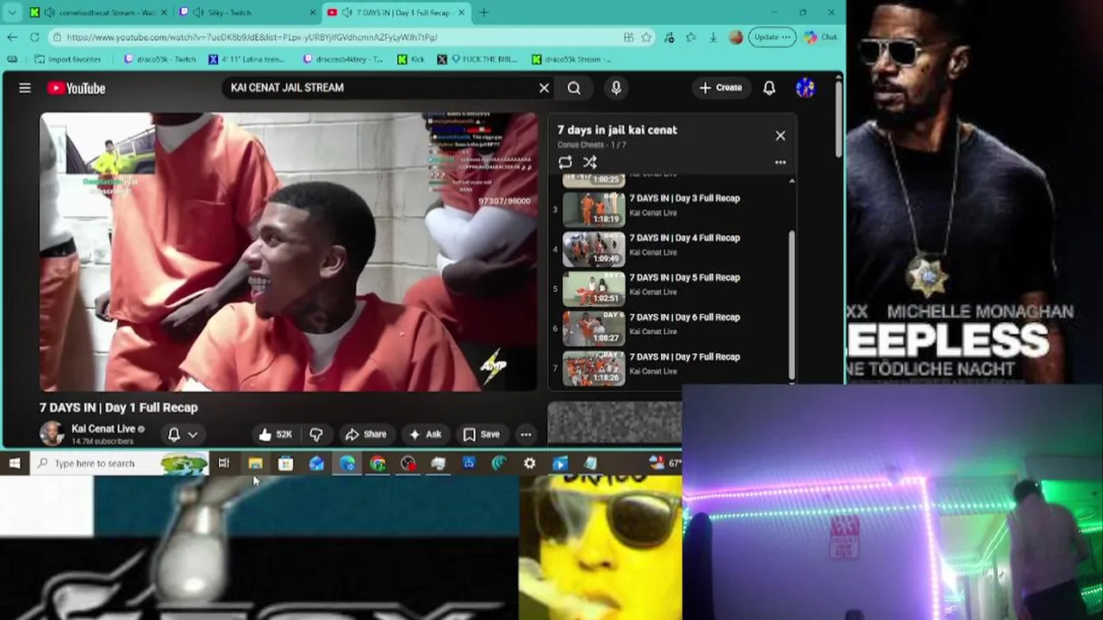The height and width of the screenshot is (620, 1103).
Task: Open the draco55k - Twitch bookmark
Action: coord(160,59)
